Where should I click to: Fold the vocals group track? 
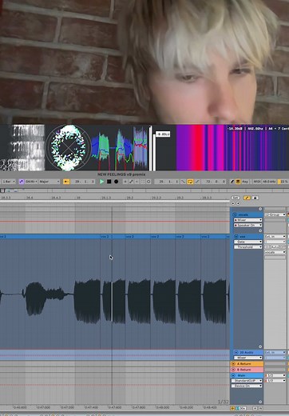[235, 214]
